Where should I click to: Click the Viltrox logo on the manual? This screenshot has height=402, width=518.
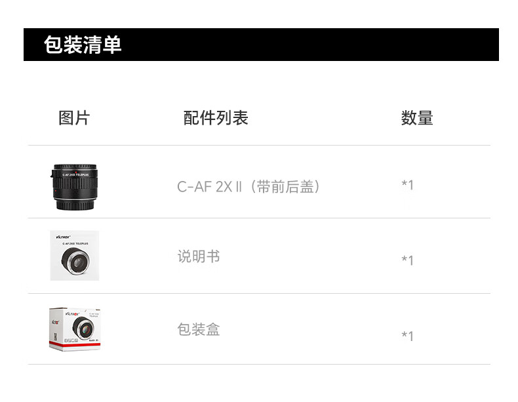[63, 237]
